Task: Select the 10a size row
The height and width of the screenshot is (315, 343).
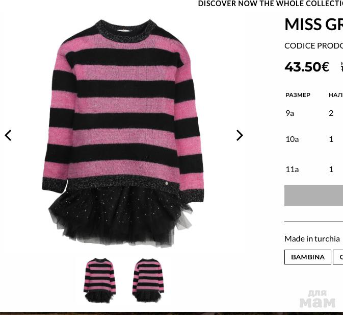Action: tap(314, 139)
